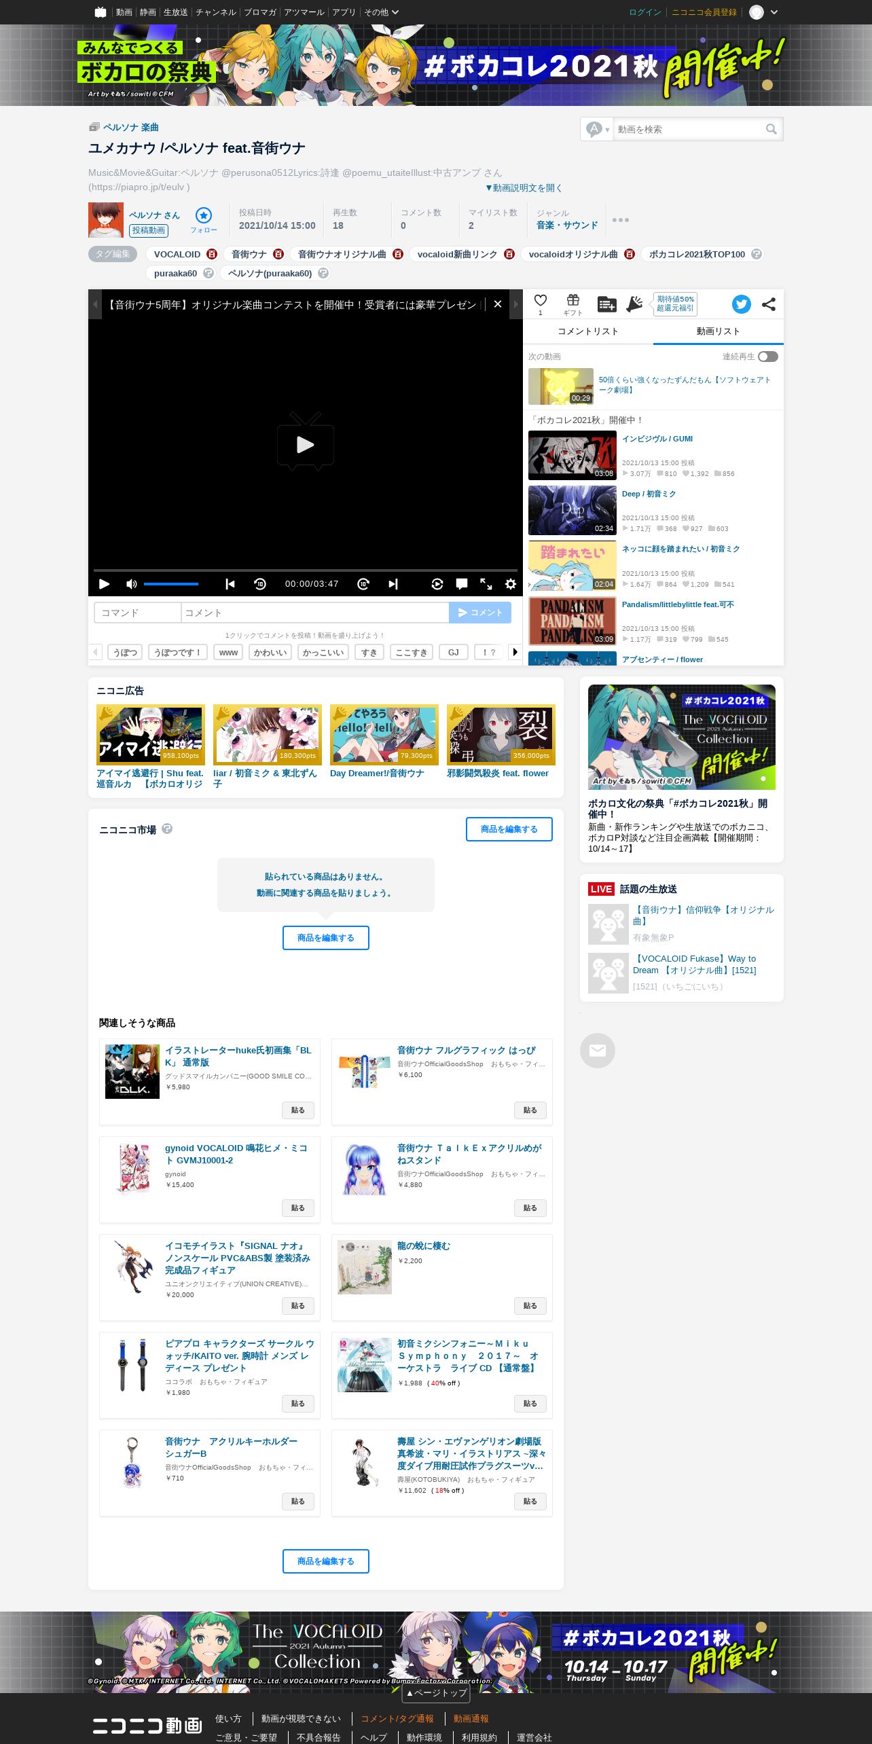Screen dimensions: 872x1744
Task: Open the player settings gear
Action: pyautogui.click(x=511, y=584)
